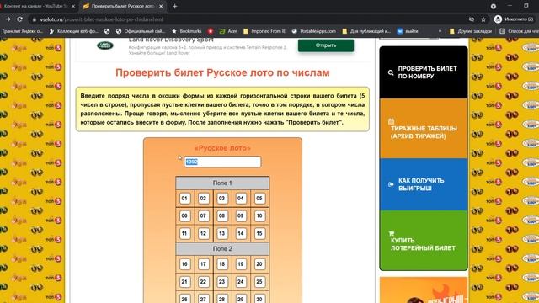Click number cell 05 in Поле 1
This screenshot has width=539, height=303.
259,199
